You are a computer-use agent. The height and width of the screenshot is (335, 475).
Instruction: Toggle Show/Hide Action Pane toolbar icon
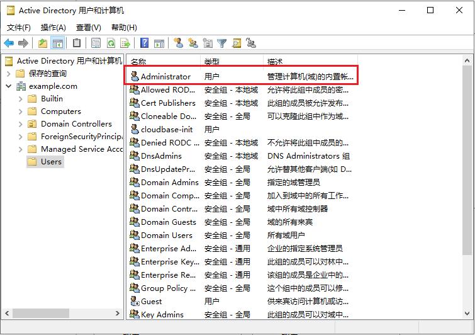[159, 43]
